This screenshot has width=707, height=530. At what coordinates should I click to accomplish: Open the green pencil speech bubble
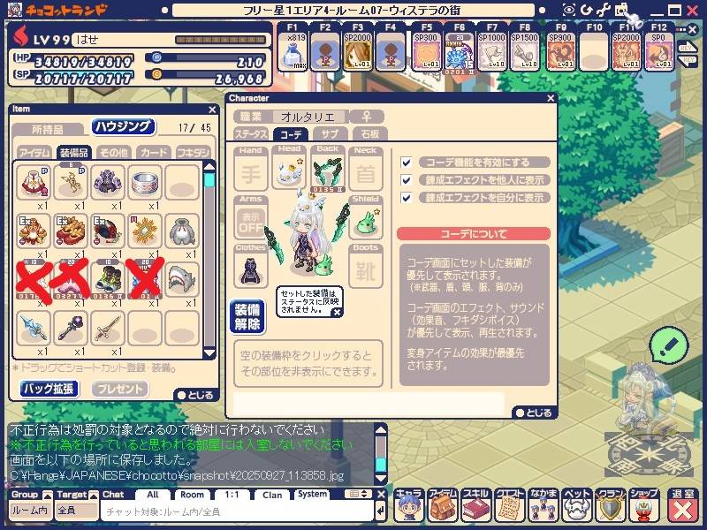pos(669,345)
